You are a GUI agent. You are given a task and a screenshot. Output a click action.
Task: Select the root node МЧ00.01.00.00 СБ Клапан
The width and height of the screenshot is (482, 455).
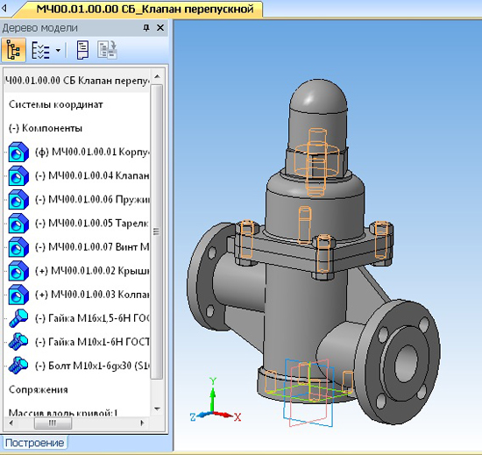point(77,81)
